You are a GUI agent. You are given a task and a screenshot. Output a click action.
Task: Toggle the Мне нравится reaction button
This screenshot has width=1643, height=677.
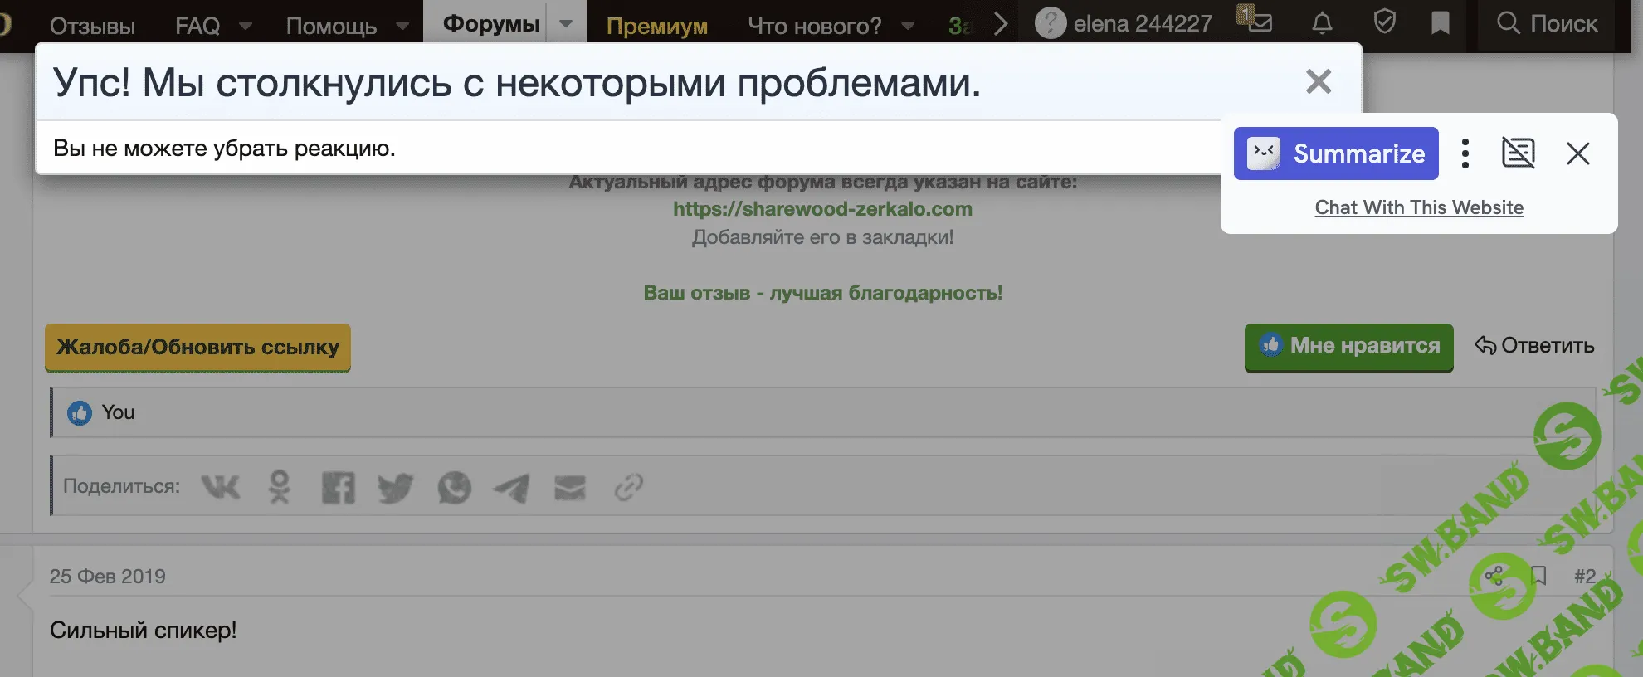coord(1348,346)
